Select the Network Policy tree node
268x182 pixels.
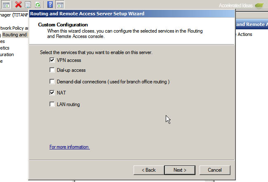click(x=14, y=28)
